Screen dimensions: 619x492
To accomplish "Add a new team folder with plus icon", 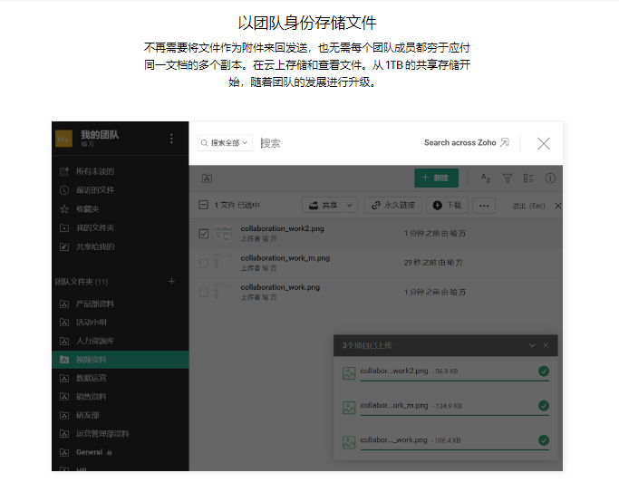I will coord(171,281).
